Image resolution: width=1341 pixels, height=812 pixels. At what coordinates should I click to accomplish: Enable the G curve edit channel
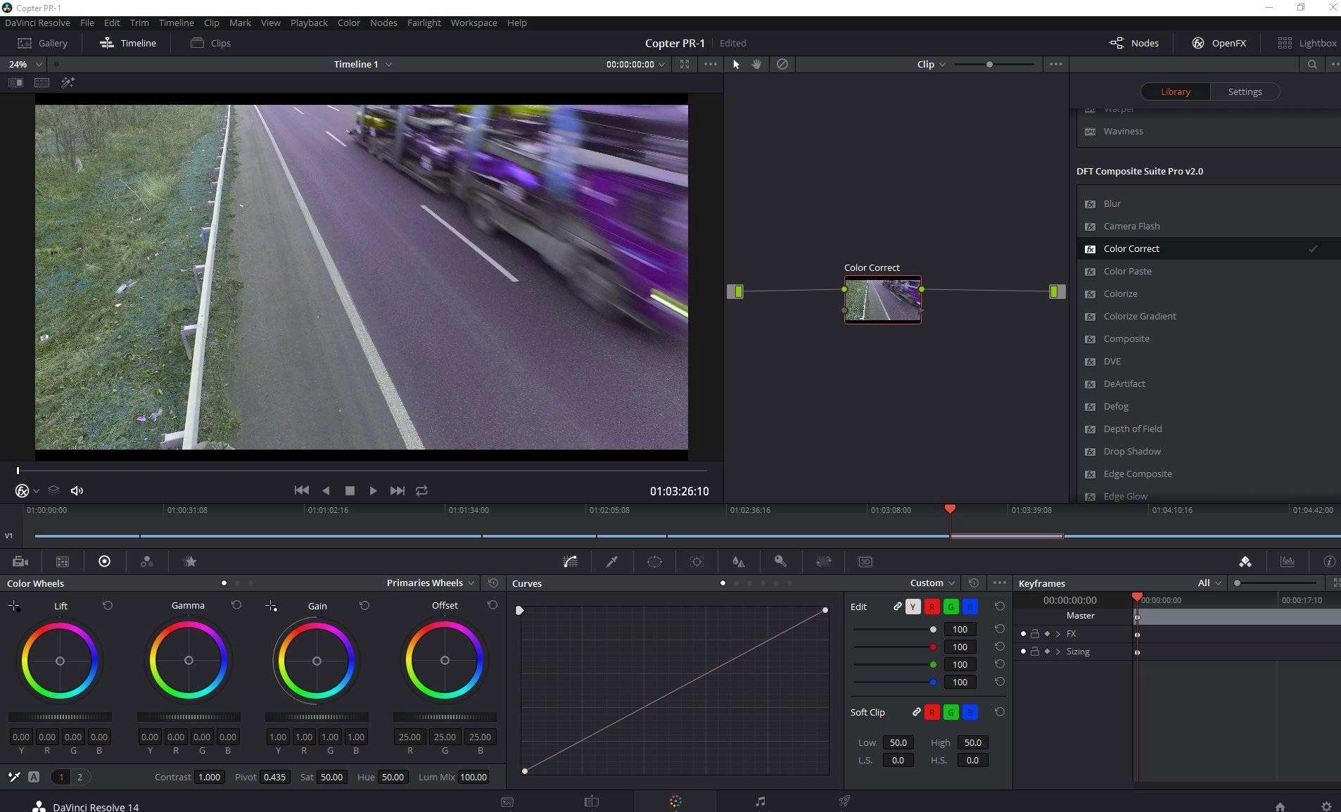coord(951,607)
